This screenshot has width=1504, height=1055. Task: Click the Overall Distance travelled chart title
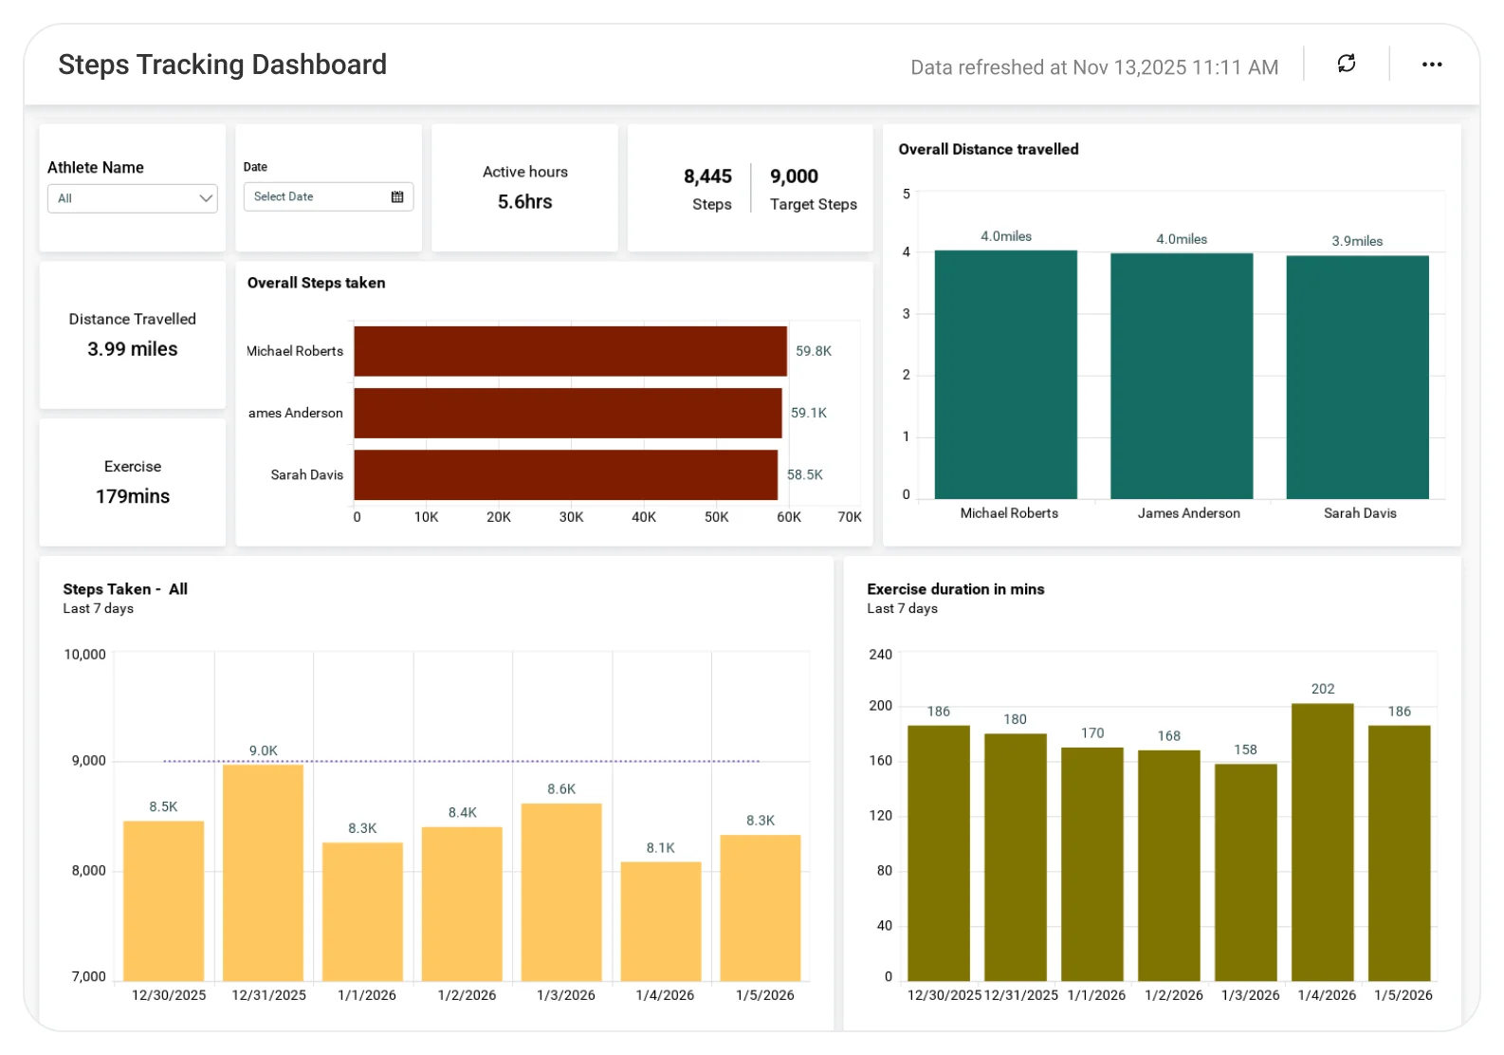(x=989, y=149)
